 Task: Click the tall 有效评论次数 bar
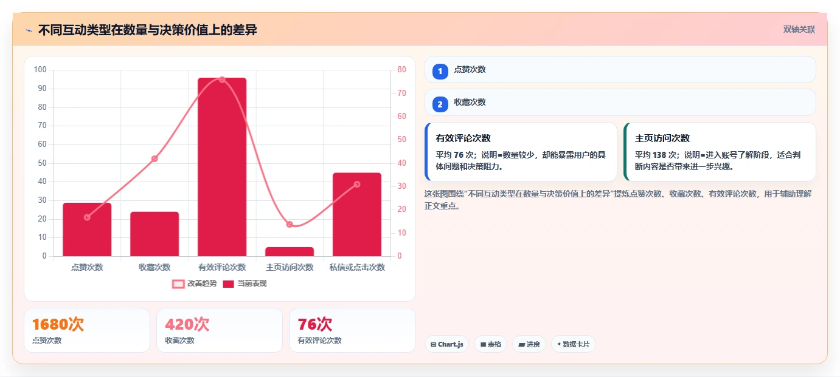(222, 167)
